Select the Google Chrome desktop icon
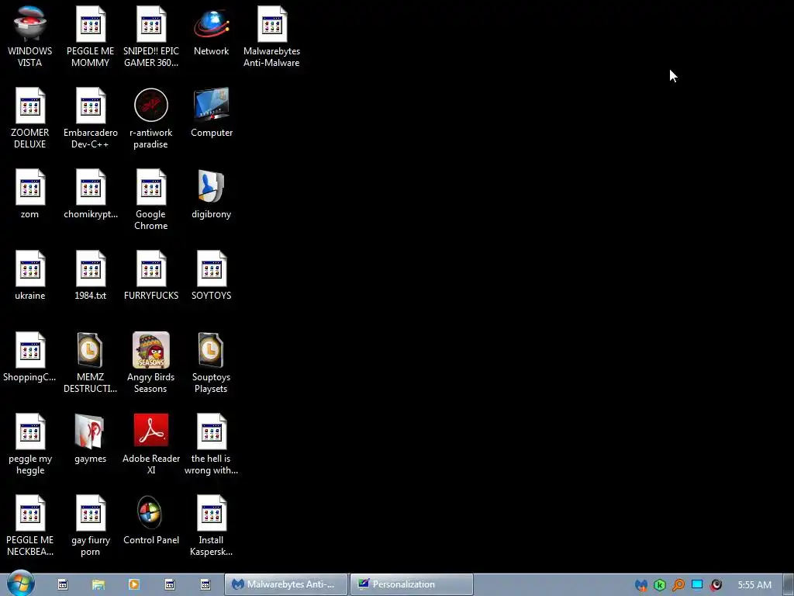 [151, 199]
